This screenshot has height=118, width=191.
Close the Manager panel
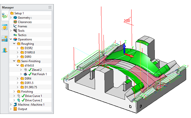click(x=50, y=7)
